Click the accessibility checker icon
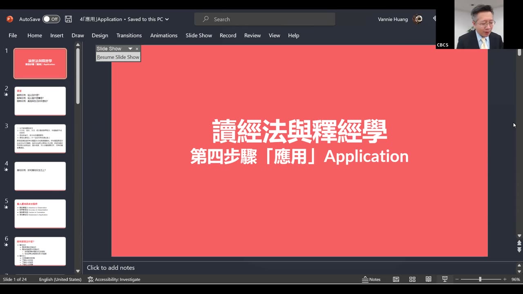The height and width of the screenshot is (294, 523). coord(91,279)
